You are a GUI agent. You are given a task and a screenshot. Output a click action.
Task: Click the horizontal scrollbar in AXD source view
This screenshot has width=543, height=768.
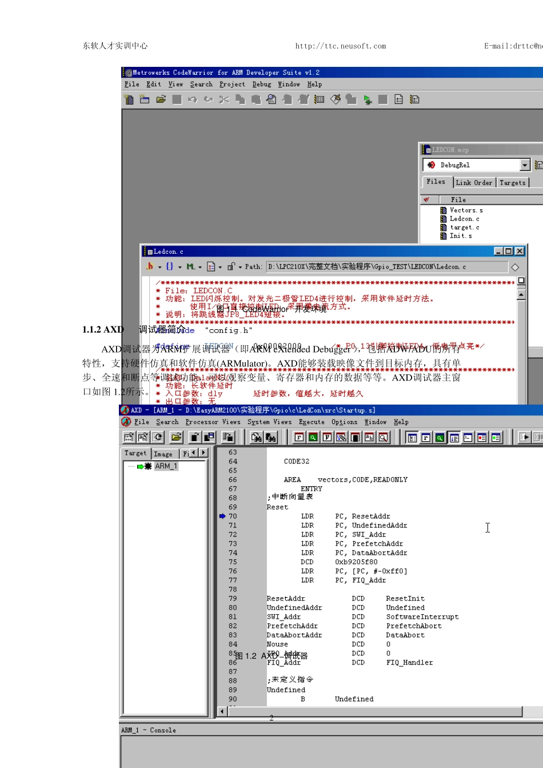(x=375, y=711)
